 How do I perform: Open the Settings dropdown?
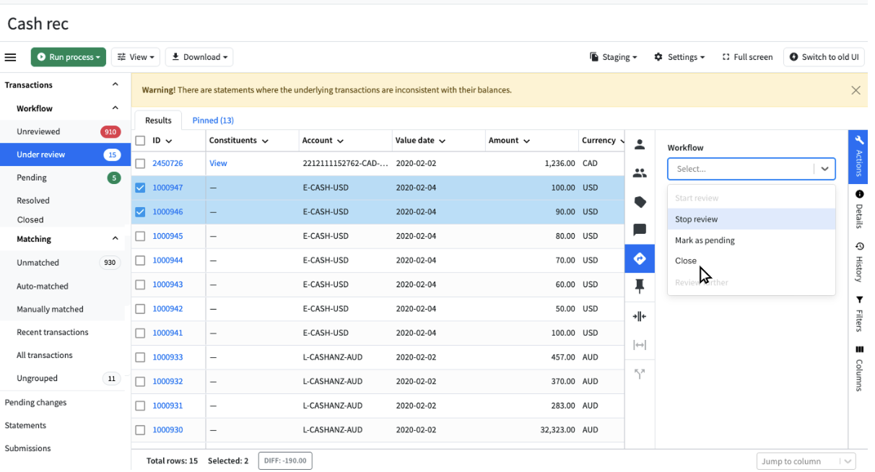pyautogui.click(x=679, y=57)
